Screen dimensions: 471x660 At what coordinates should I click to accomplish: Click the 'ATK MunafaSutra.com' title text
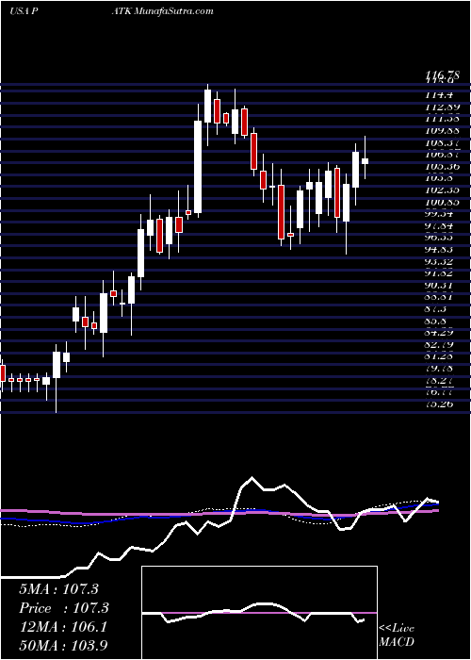pyautogui.click(x=165, y=11)
